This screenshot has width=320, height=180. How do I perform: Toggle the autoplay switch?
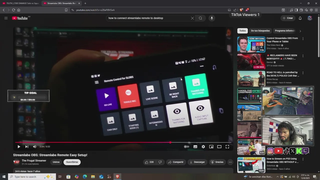click(186, 147)
